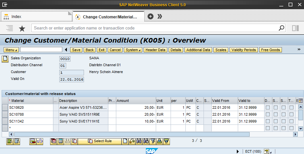The image size is (304, 154).
Task: Show more toolbar buttons with >> overflow
Action: coord(299,49)
